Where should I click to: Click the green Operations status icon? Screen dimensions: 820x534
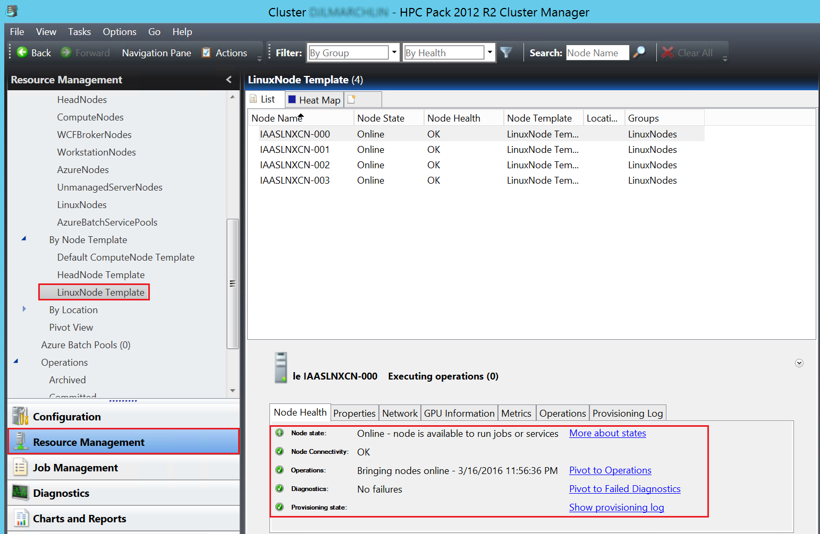click(x=280, y=470)
